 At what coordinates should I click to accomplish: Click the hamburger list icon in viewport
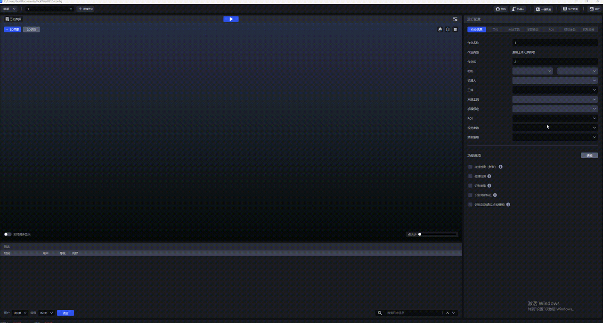pos(455,29)
